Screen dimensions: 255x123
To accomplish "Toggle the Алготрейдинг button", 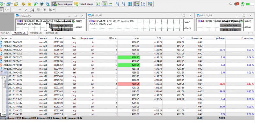I will tap(63, 4).
